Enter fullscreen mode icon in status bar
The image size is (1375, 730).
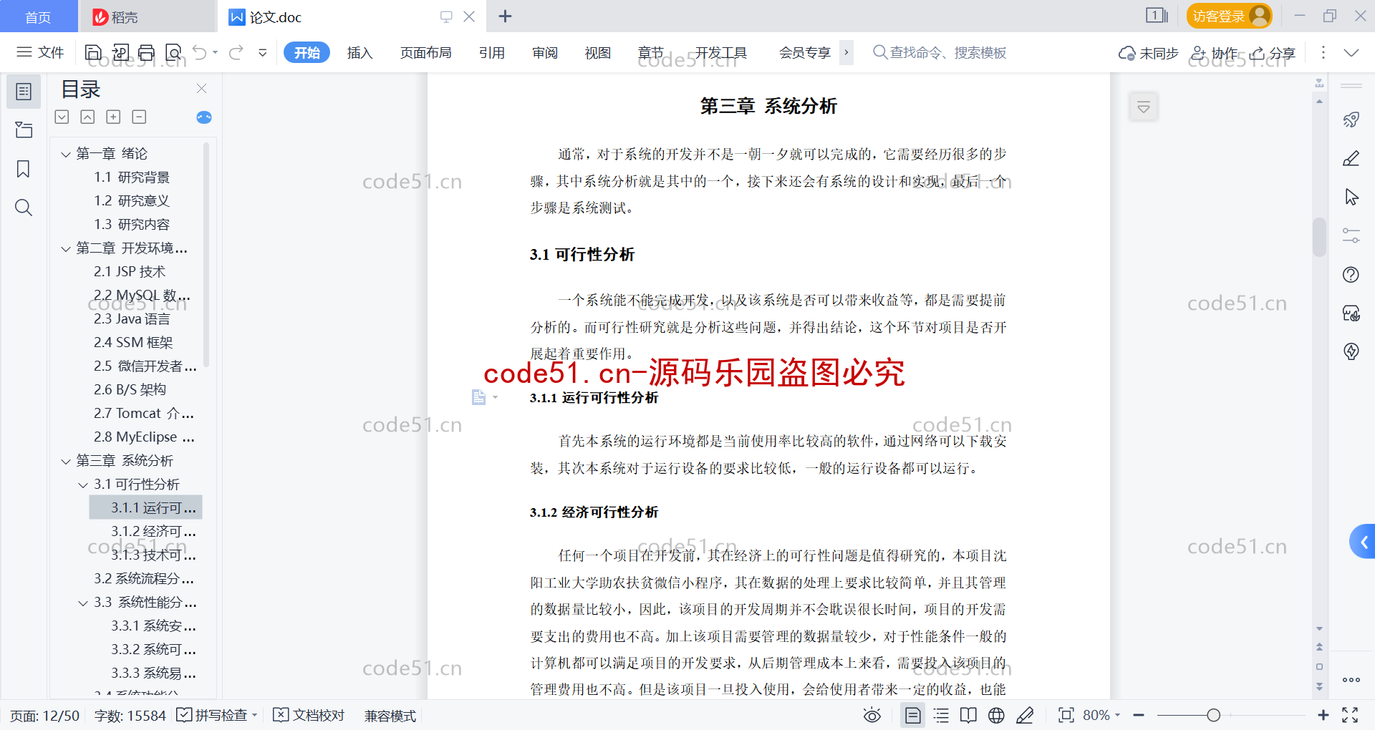click(x=1350, y=715)
